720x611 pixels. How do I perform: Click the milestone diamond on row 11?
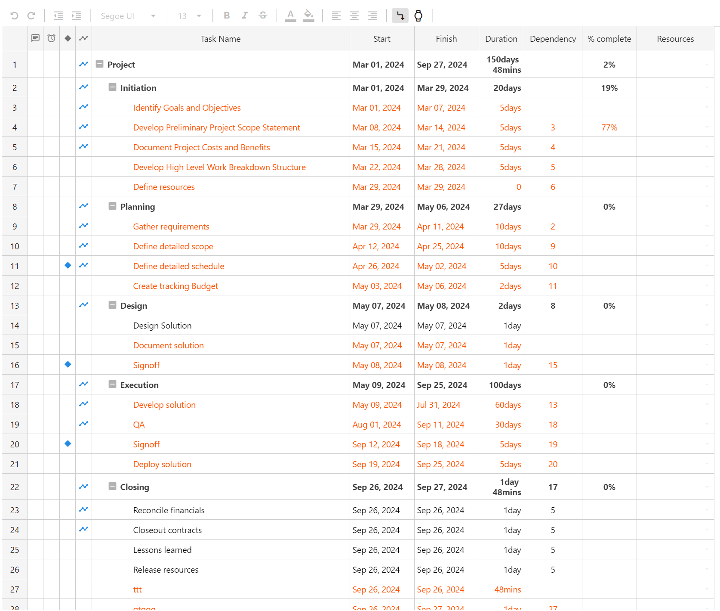68,266
